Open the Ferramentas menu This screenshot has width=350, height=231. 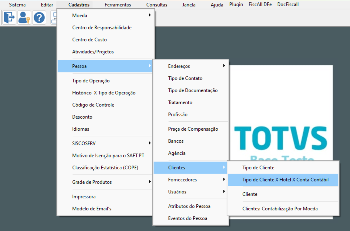(x=118, y=5)
